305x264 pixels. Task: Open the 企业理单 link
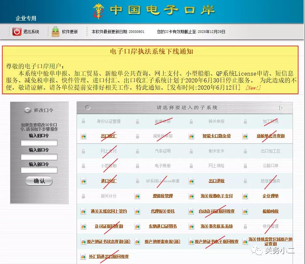270,196
